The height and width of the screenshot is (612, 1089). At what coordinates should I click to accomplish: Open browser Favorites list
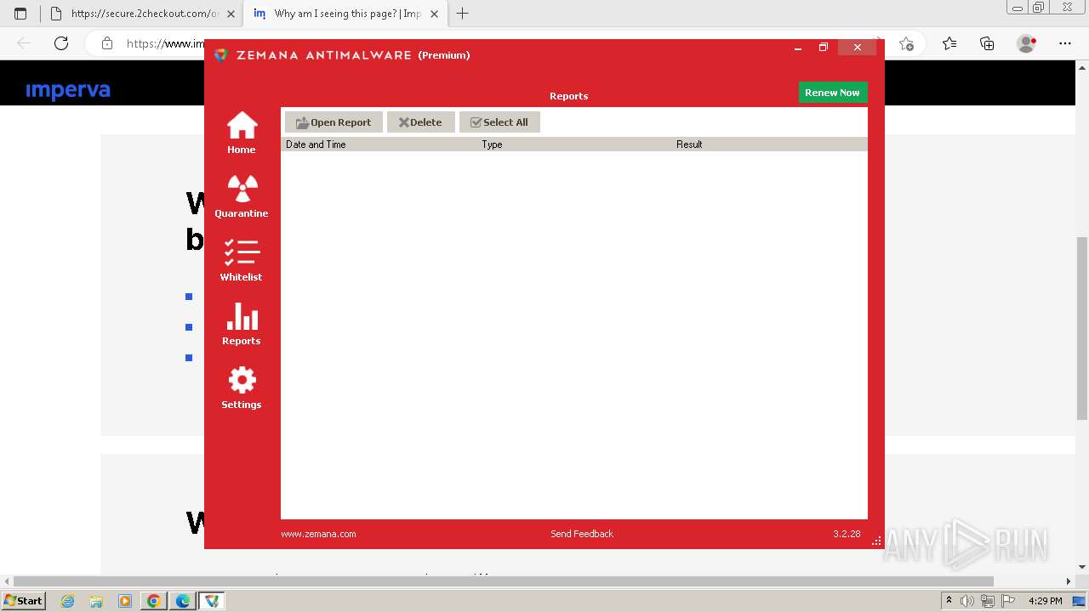[949, 43]
